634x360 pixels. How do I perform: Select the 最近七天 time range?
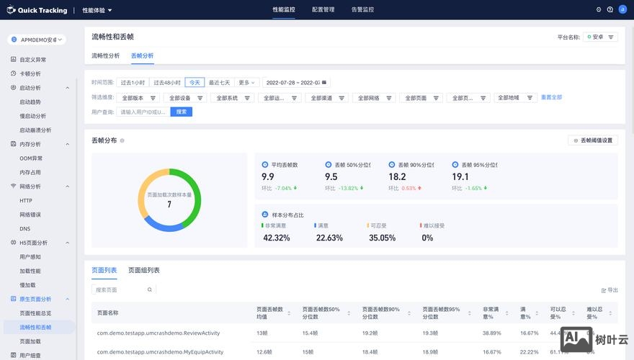pyautogui.click(x=220, y=82)
